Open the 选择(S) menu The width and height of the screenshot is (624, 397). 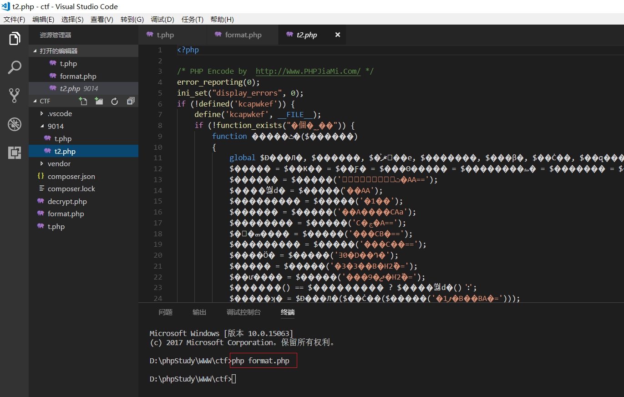72,19
